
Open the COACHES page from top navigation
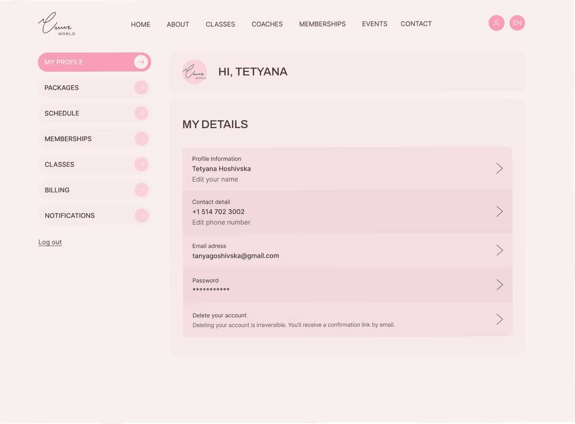267,24
